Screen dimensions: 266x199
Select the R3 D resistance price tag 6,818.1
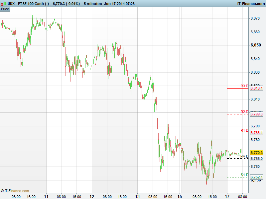pos(256,89)
